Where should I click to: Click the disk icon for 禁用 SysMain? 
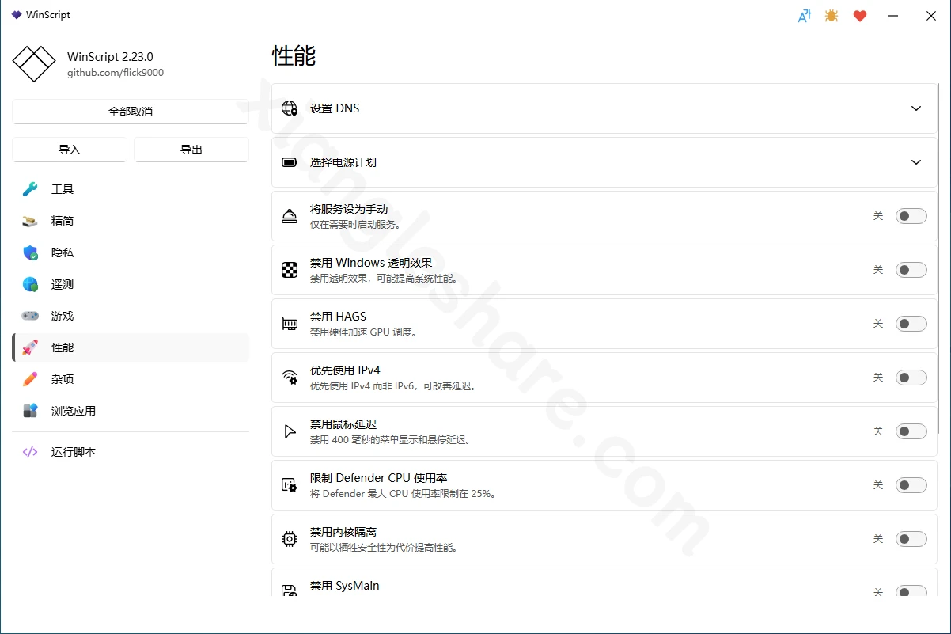click(290, 590)
